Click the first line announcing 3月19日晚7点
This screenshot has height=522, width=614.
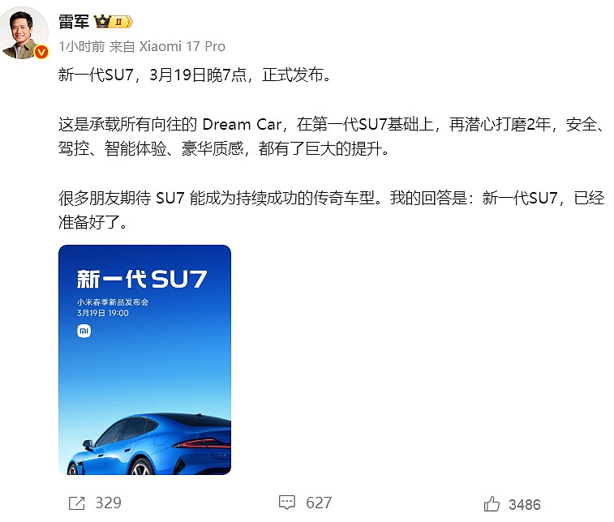[x=195, y=75]
